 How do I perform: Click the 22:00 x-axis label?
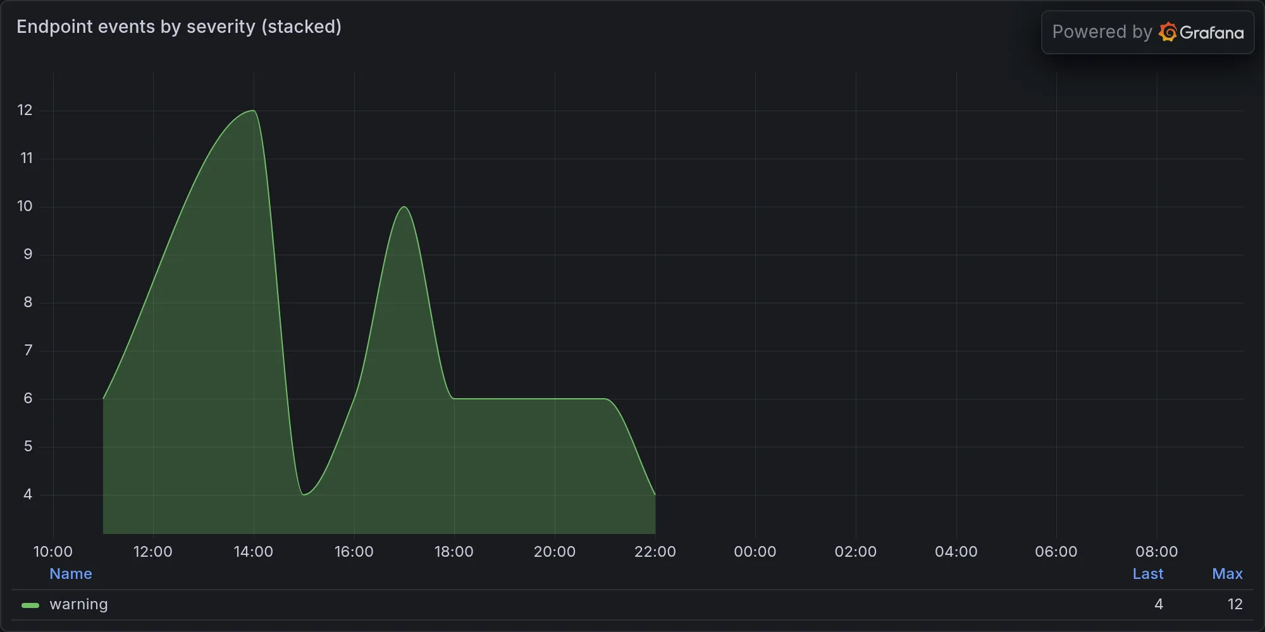click(655, 552)
